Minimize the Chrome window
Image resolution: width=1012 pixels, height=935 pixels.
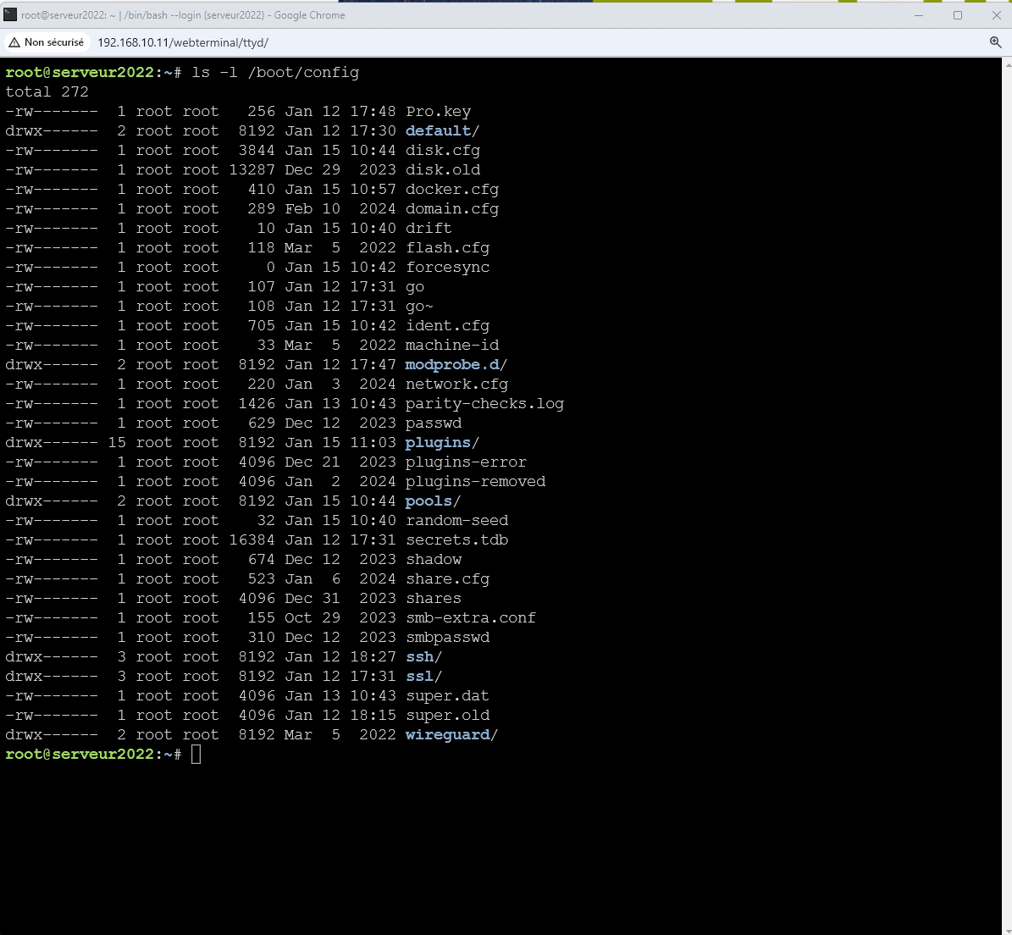tap(918, 15)
